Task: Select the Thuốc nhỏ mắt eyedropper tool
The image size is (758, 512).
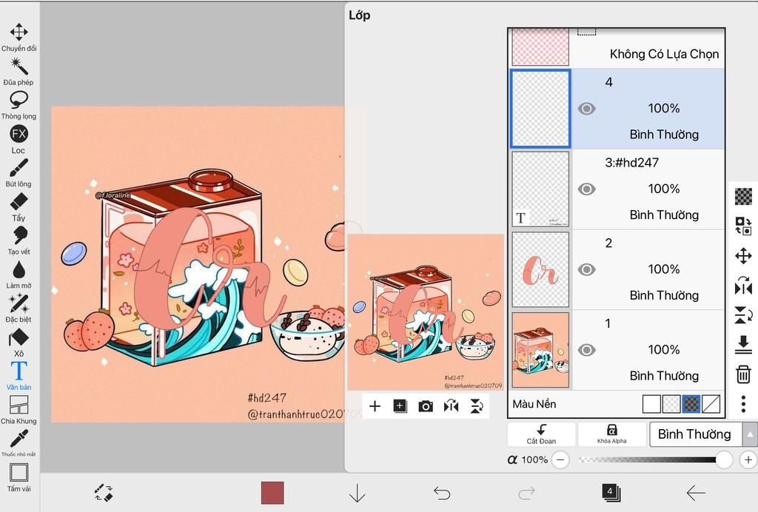Action: 19,443
